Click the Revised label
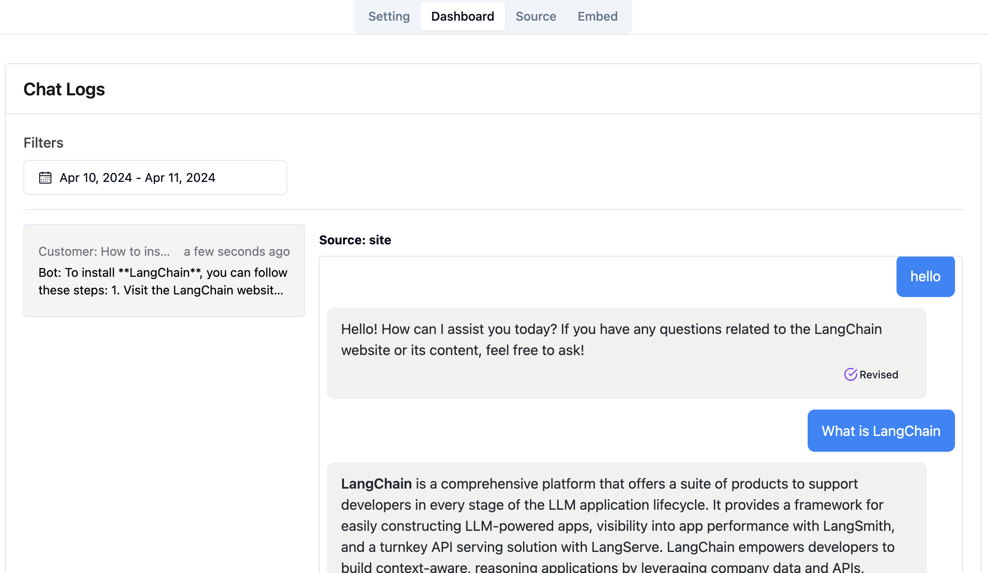Viewport: 988px width, 573px height. coord(878,375)
